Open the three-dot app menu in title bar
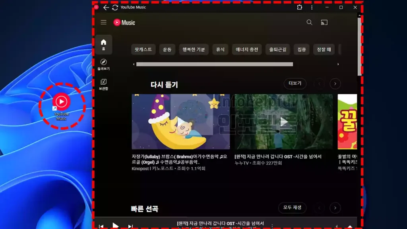Screen dimensions: 407x229 tap(312, 7)
